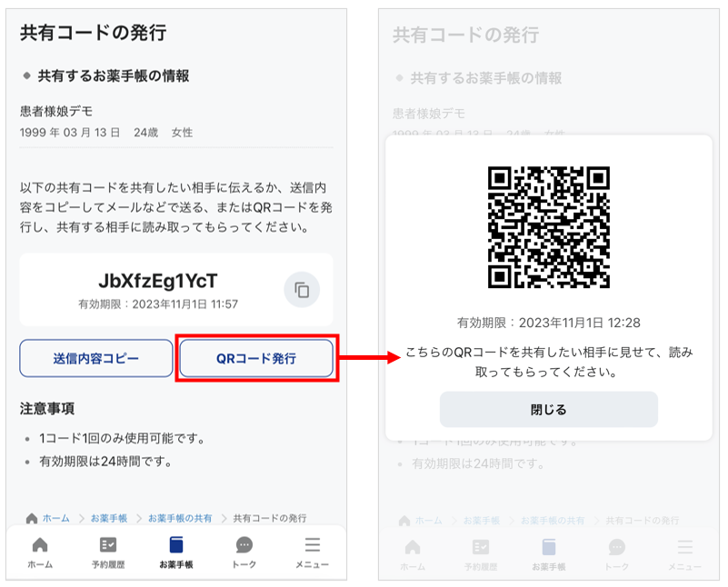Click home icon in left breadcrumb
Image resolution: width=728 pixels, height=587 pixels.
tap(32, 518)
